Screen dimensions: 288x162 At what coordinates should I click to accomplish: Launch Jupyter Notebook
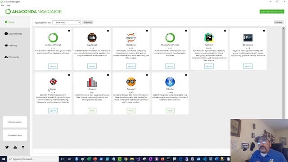click(x=131, y=66)
